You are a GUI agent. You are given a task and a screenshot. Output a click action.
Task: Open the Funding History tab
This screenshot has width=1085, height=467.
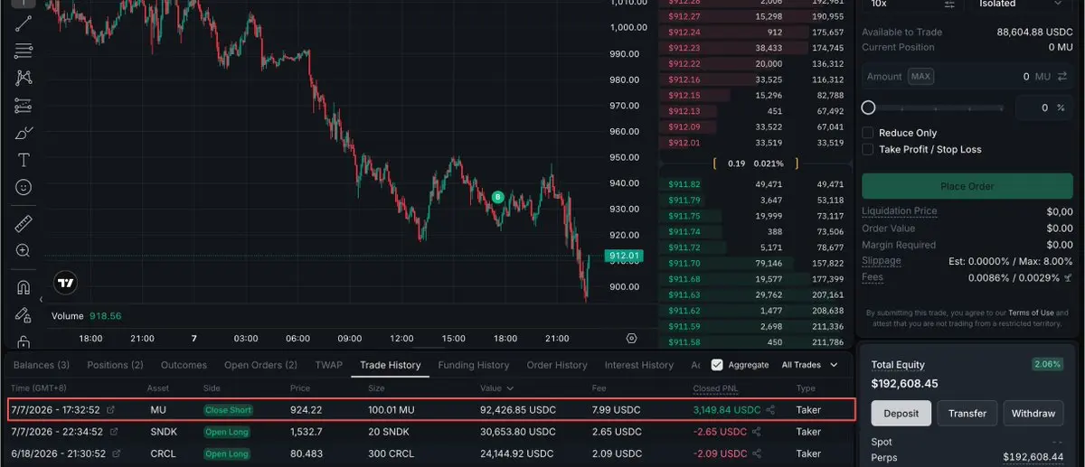tap(474, 365)
